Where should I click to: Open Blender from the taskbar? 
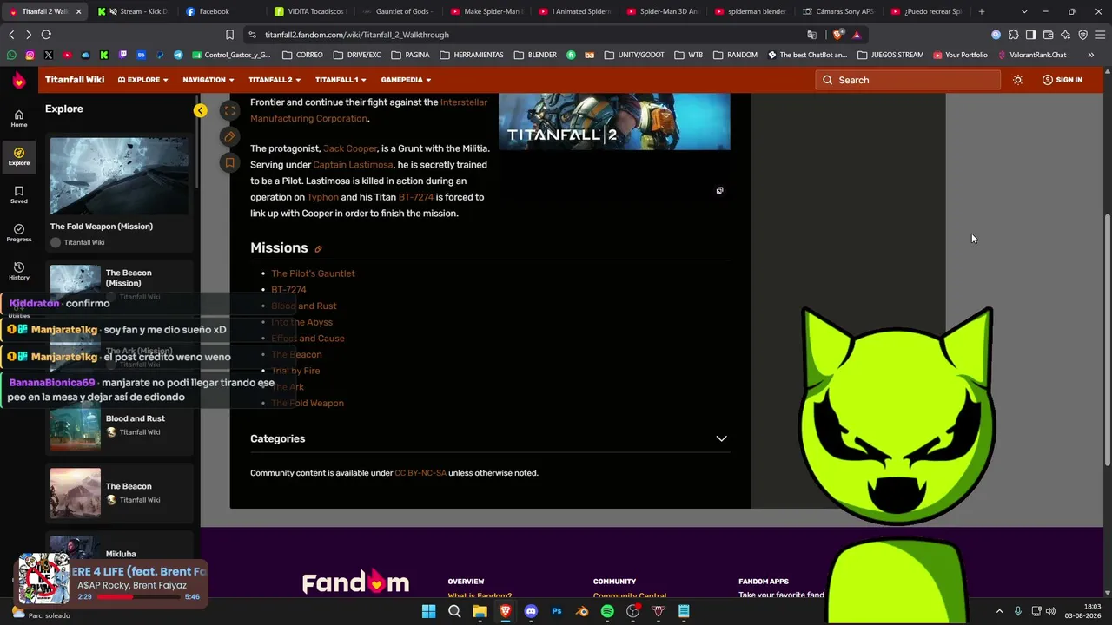(582, 611)
